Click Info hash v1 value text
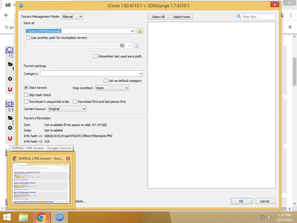 pos(78,136)
